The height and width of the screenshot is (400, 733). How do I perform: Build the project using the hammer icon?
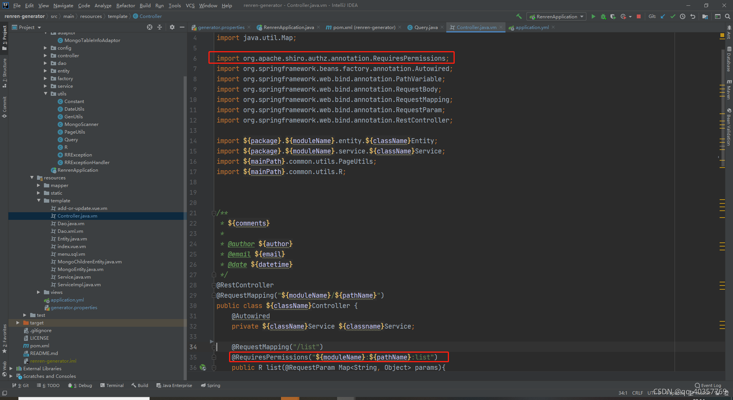[x=519, y=16]
